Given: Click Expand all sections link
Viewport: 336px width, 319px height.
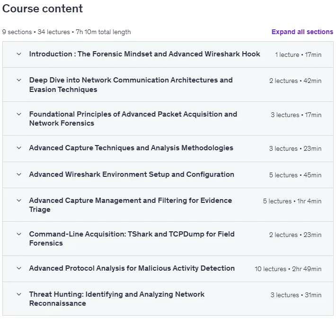Looking at the screenshot, I should pos(302,32).
